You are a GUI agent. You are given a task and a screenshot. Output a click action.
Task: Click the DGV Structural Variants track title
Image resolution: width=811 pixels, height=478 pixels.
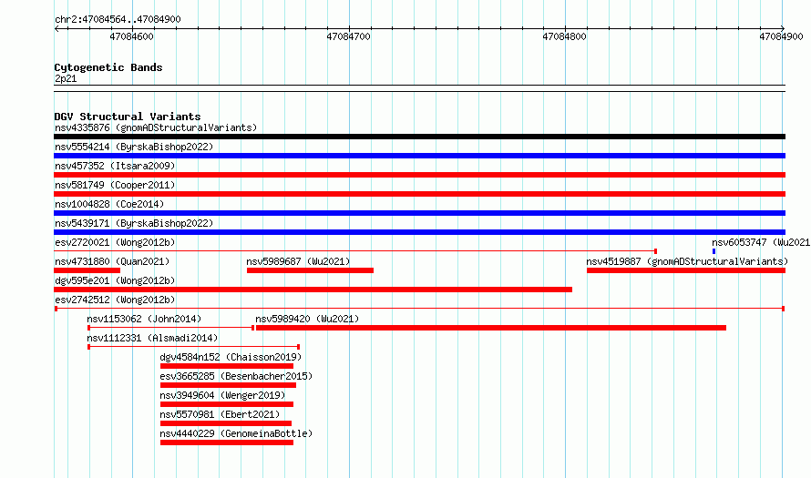pyautogui.click(x=128, y=117)
